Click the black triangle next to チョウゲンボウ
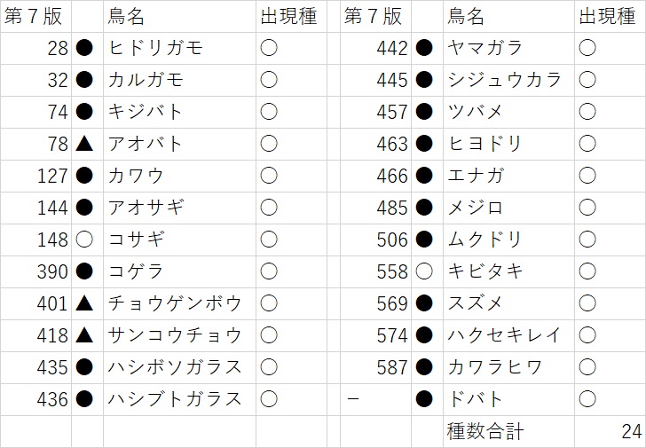 84,303
